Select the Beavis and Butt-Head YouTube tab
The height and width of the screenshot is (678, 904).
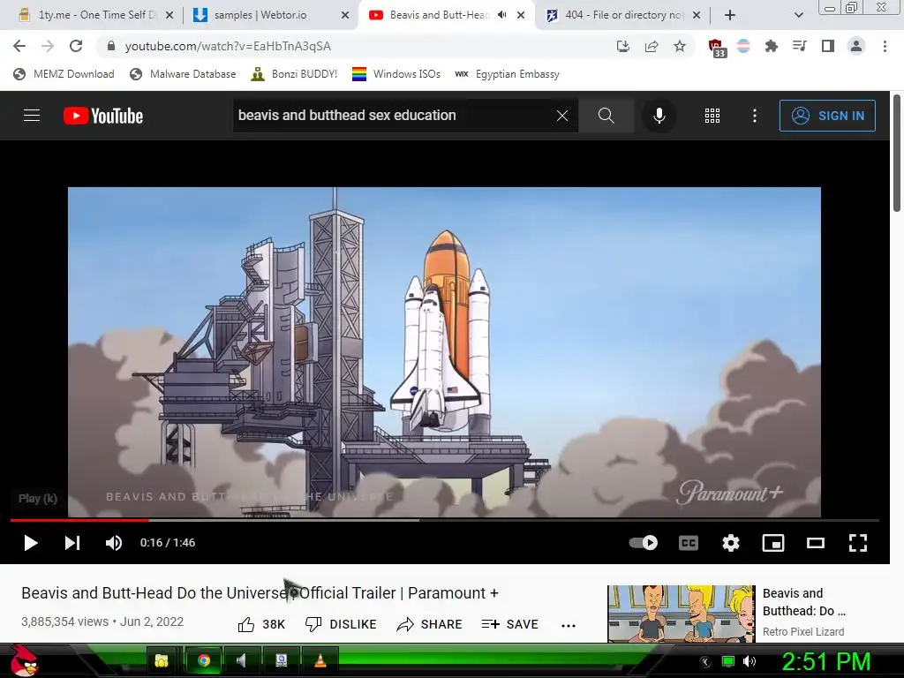click(x=438, y=15)
